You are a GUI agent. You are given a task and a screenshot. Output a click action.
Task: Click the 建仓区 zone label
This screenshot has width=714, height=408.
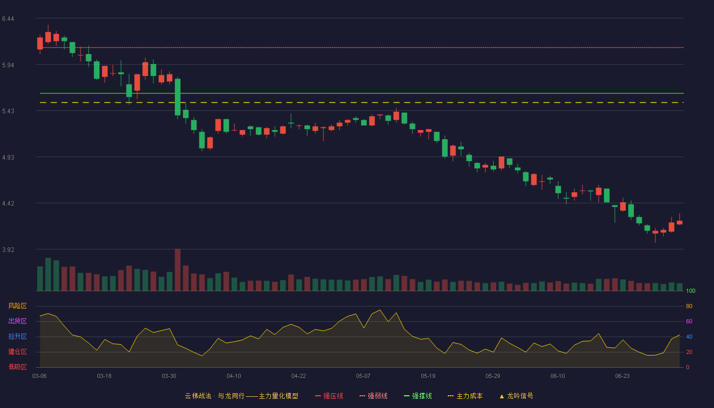[x=17, y=352]
